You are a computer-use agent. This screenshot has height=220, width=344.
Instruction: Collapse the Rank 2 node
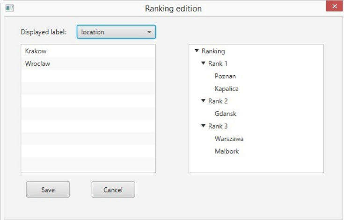click(203, 101)
